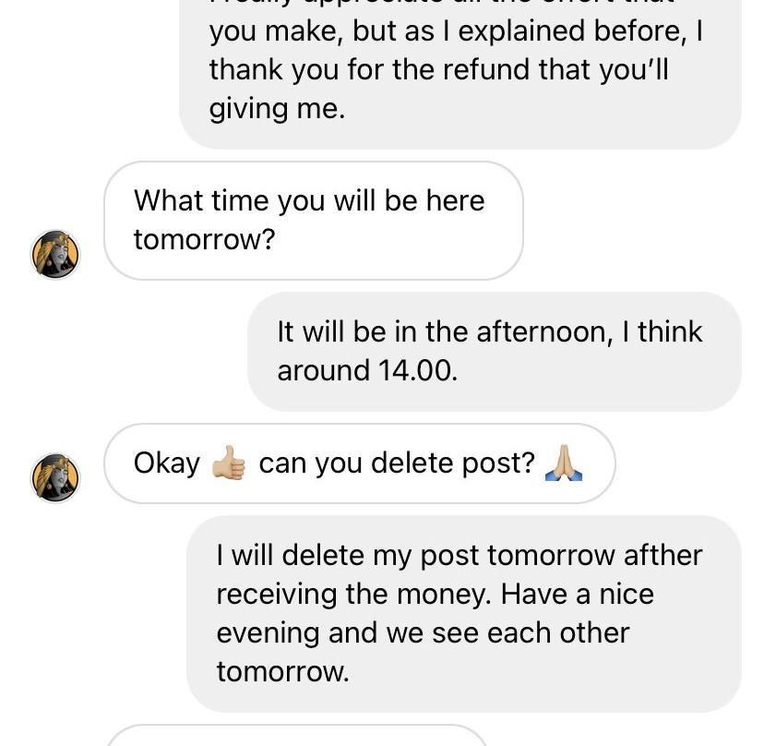Select the 'around 14.00' reply bubble
The height and width of the screenshot is (746, 764).
tap(495, 352)
